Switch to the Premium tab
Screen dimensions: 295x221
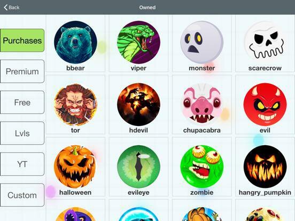[22, 72]
